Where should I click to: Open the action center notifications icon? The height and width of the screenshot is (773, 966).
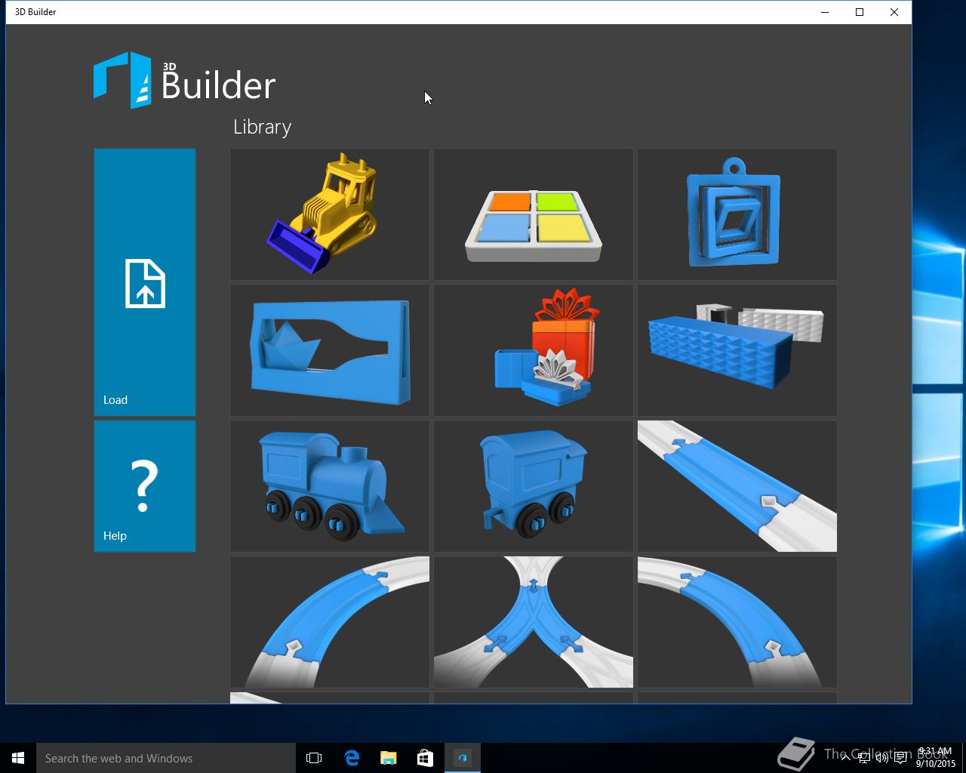pyautogui.click(x=900, y=758)
